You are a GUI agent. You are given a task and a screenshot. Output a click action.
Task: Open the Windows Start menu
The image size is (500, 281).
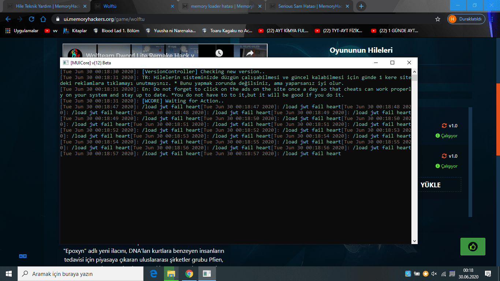[9, 274]
